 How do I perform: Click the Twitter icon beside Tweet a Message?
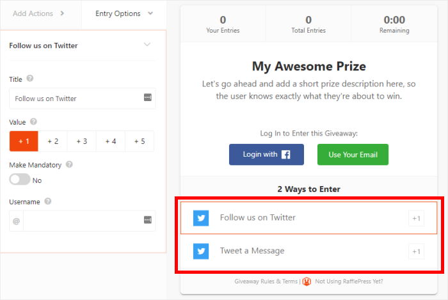[202, 251]
